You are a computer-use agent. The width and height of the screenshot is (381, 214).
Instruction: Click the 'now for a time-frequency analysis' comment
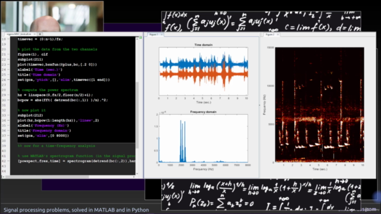click(x=57, y=146)
